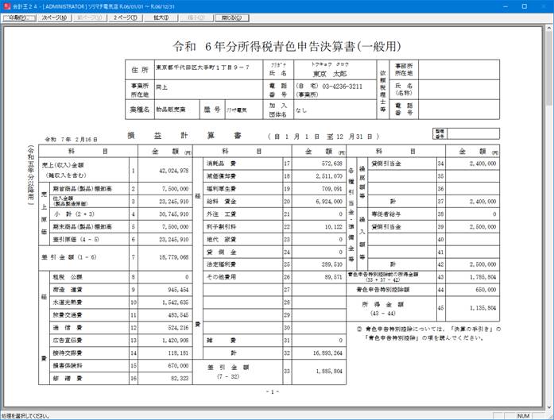Click the 所得金額 value 1,135,804
This screenshot has height=420, width=554.
point(478,307)
